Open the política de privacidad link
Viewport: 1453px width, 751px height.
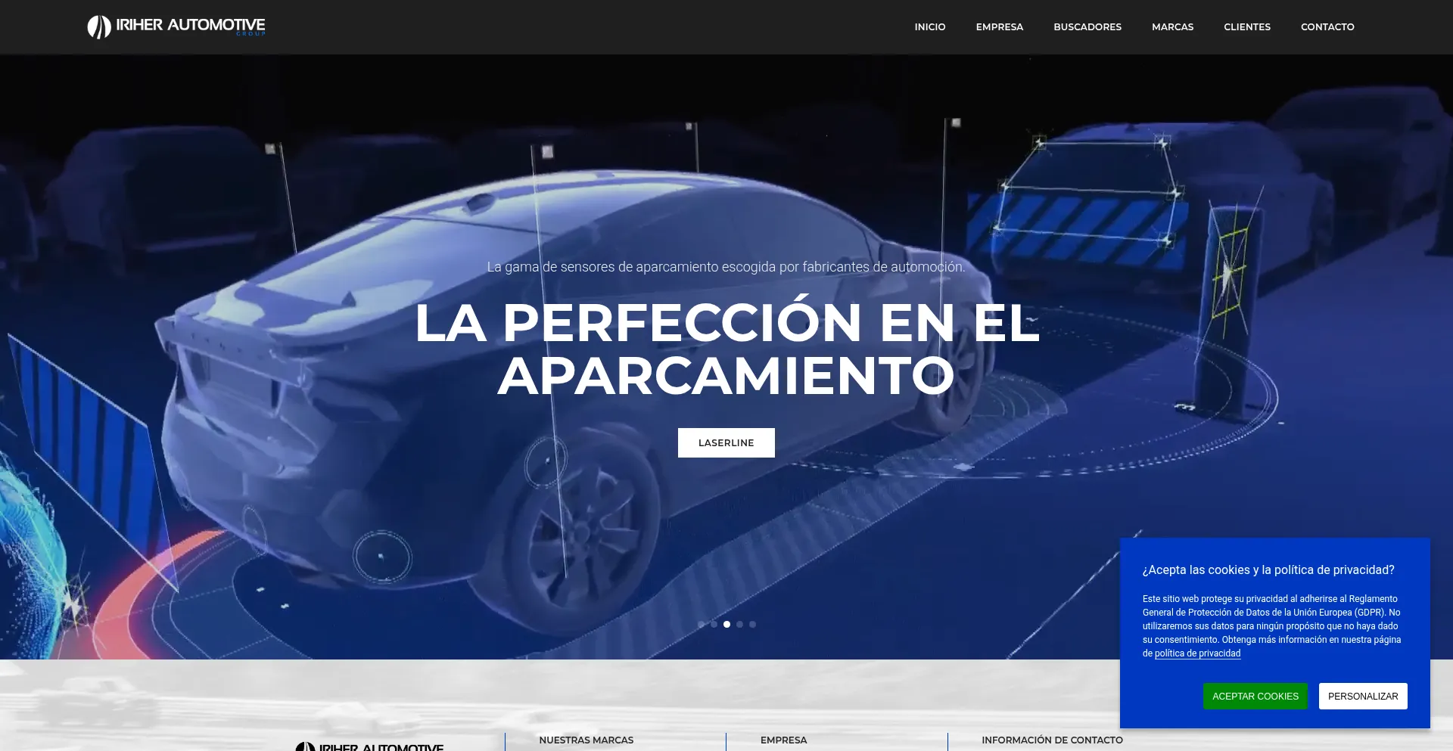tap(1197, 653)
